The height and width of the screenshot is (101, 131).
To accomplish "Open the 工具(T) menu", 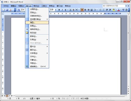I will coord(44,6).
